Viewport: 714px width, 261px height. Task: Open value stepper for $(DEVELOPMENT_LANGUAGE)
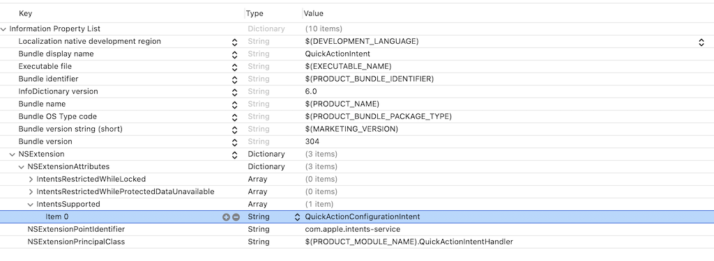pos(701,42)
